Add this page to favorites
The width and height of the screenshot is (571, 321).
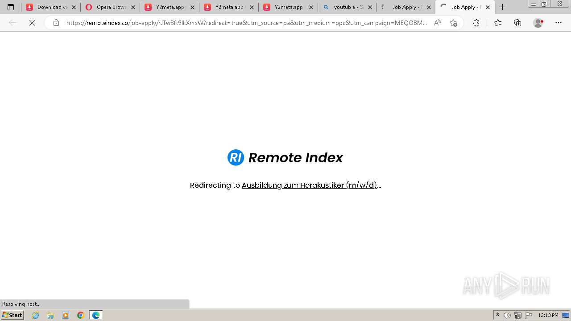pyautogui.click(x=453, y=23)
